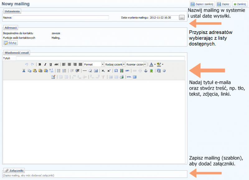
Task: Click the Nazwa input field
Action: click(61, 18)
